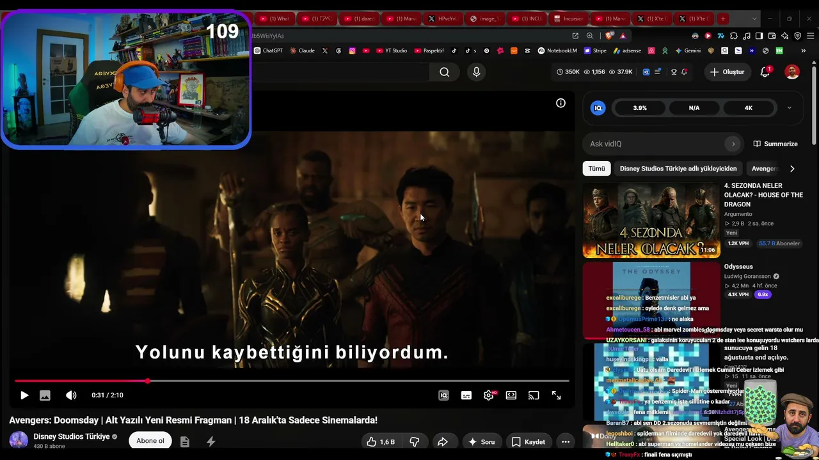Open the video player settings gear
This screenshot has width=819, height=460.
tap(489, 395)
